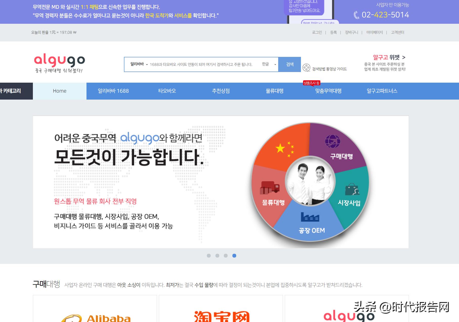Open the Taobao logo card
This screenshot has width=459, height=322.
click(x=221, y=309)
